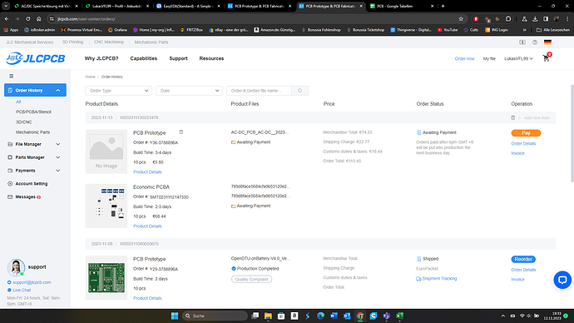
Task: Open the Why JLCPCB? menu
Action: click(101, 58)
